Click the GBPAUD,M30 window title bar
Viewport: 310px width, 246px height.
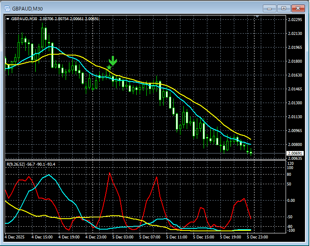tap(126, 8)
